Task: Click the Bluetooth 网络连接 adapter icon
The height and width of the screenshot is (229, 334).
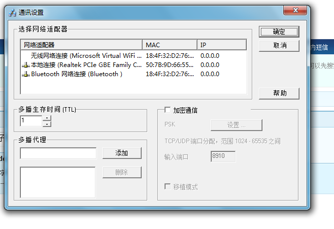Action: pos(26,74)
